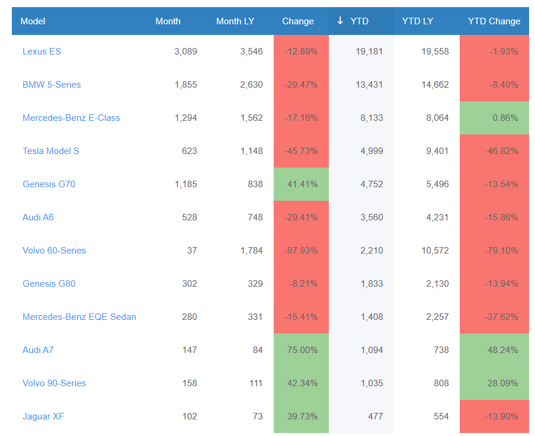535x436 pixels.
Task: Open the Audi A7 link
Action: tap(38, 350)
